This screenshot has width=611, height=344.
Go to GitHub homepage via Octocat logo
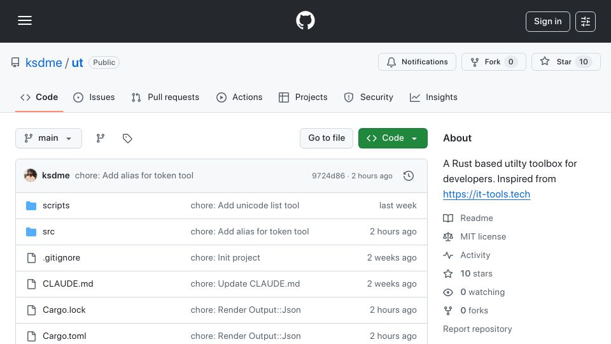(x=305, y=20)
